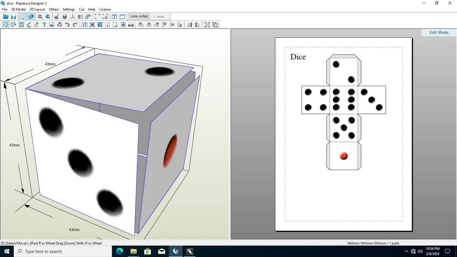Open the Windows Start menu
The width and height of the screenshot is (457, 257).
[6, 251]
